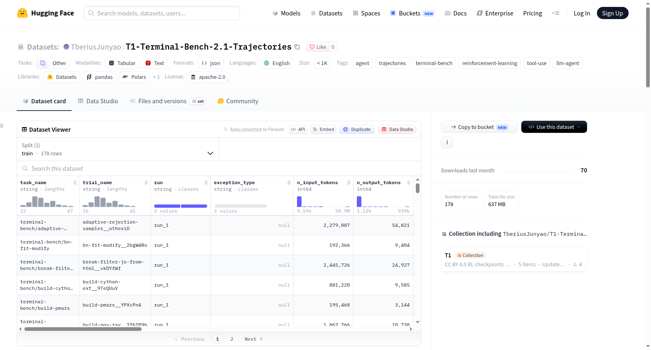The height and width of the screenshot is (350, 651).
Task: Click the Next page button
Action: pos(253,339)
